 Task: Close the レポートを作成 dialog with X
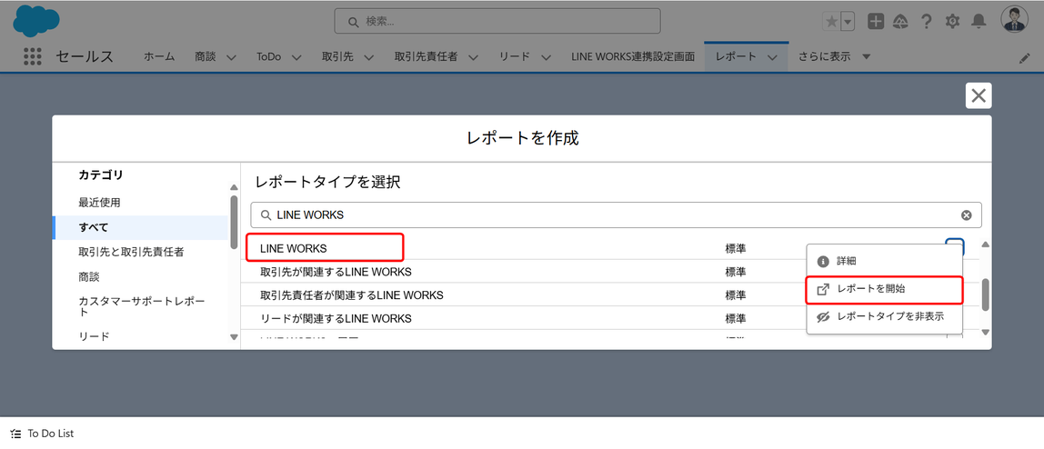[x=979, y=95]
